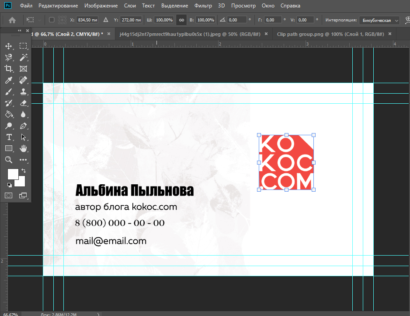This screenshot has width=410, height=316.
Task: Activate the Hand tool
Action: coord(23,148)
